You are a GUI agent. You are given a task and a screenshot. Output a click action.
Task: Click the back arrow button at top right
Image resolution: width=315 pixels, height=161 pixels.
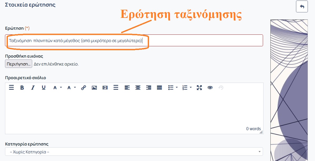tap(302, 7)
